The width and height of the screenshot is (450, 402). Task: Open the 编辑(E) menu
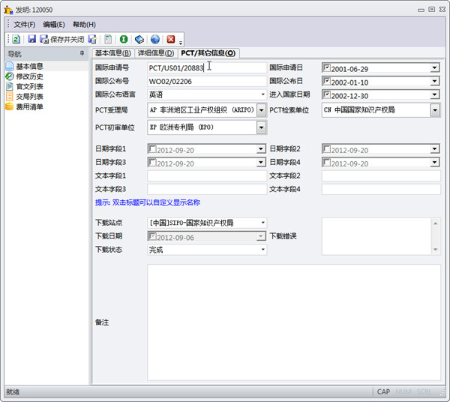pos(54,25)
